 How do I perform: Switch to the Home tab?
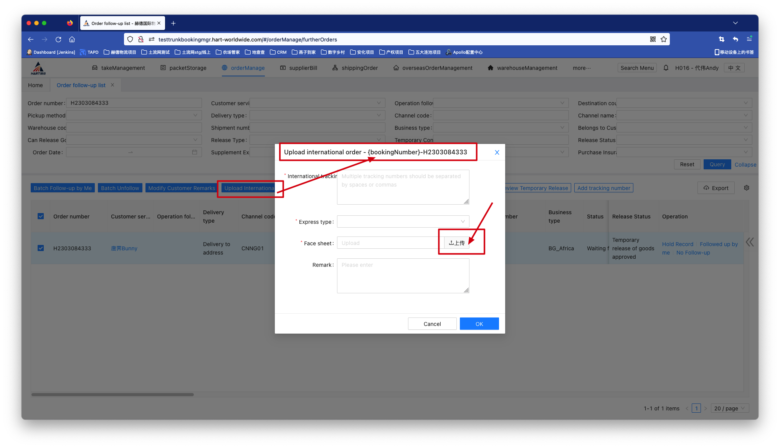(35, 85)
